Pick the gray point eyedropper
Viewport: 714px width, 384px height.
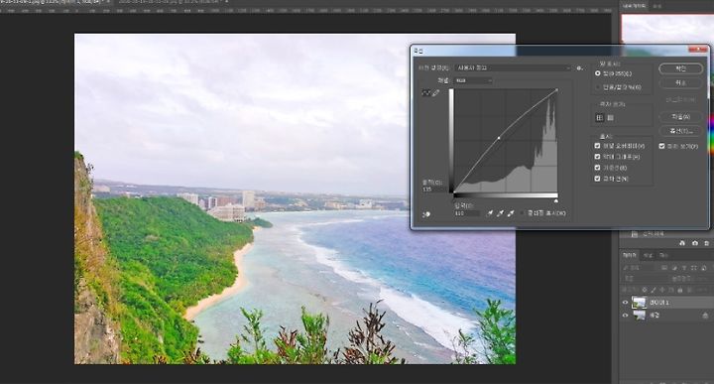click(x=500, y=213)
